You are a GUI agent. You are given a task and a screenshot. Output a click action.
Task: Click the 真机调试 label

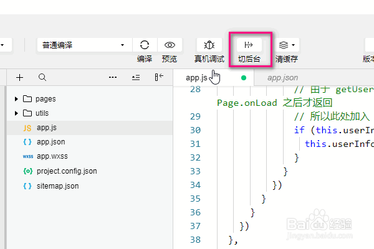209,59
